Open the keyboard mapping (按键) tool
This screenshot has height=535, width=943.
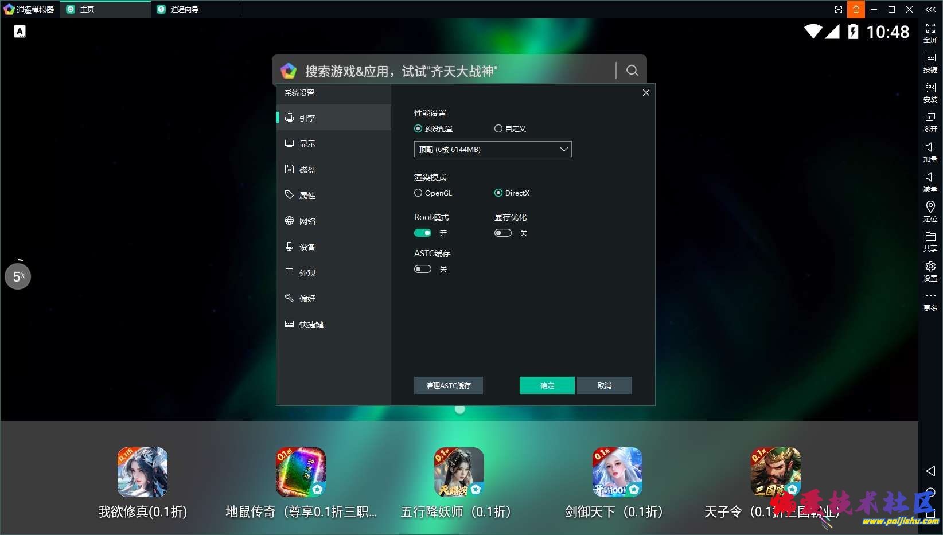[x=930, y=62]
